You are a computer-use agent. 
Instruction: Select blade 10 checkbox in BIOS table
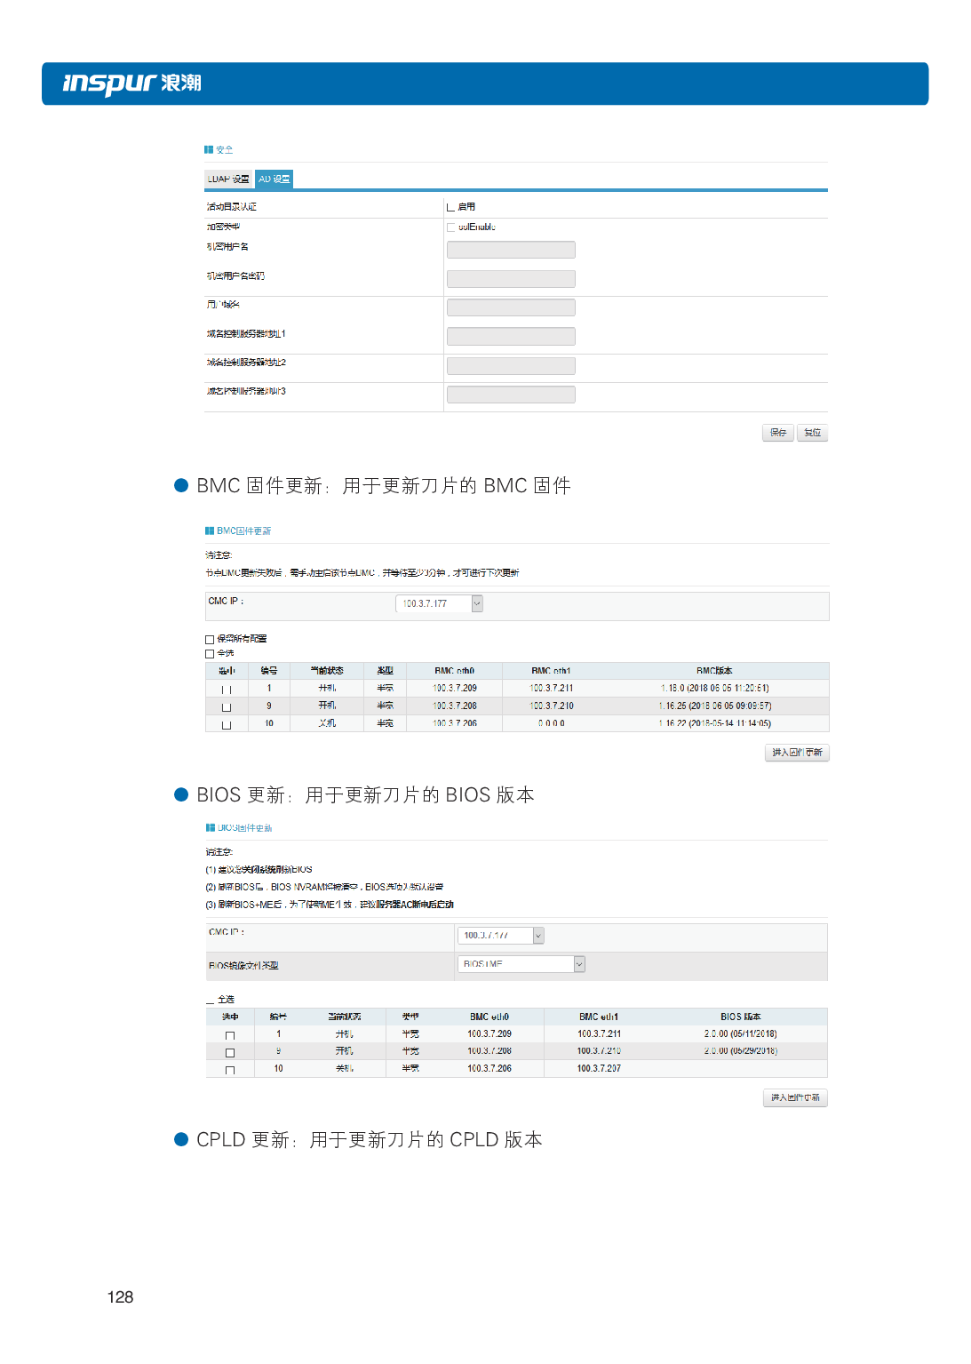tap(230, 1070)
